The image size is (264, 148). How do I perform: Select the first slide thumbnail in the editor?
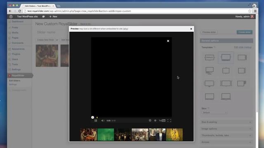point(47,55)
